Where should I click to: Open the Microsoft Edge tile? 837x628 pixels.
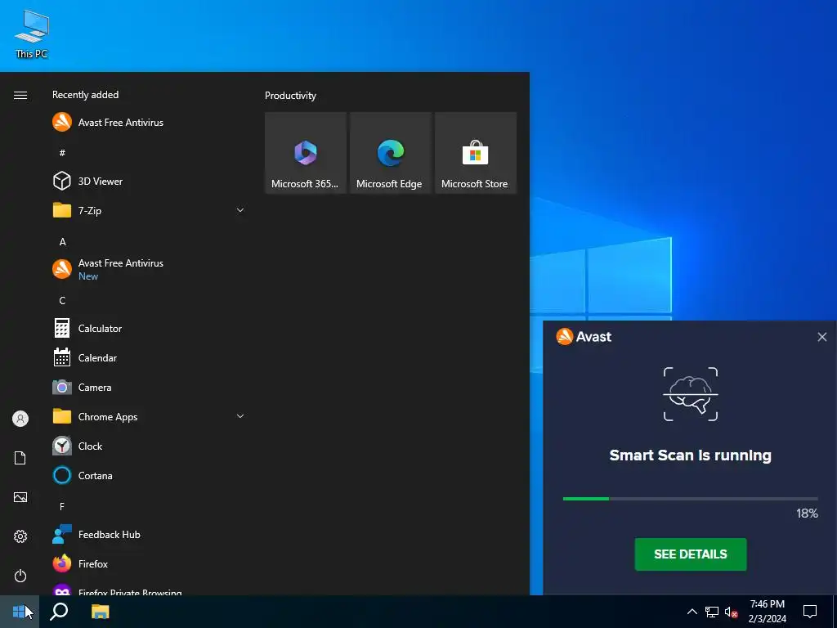(x=390, y=153)
